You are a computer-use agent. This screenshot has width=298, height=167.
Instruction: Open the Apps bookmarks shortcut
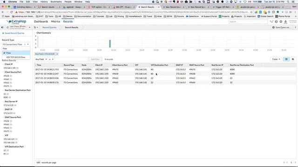click(x=6, y=17)
